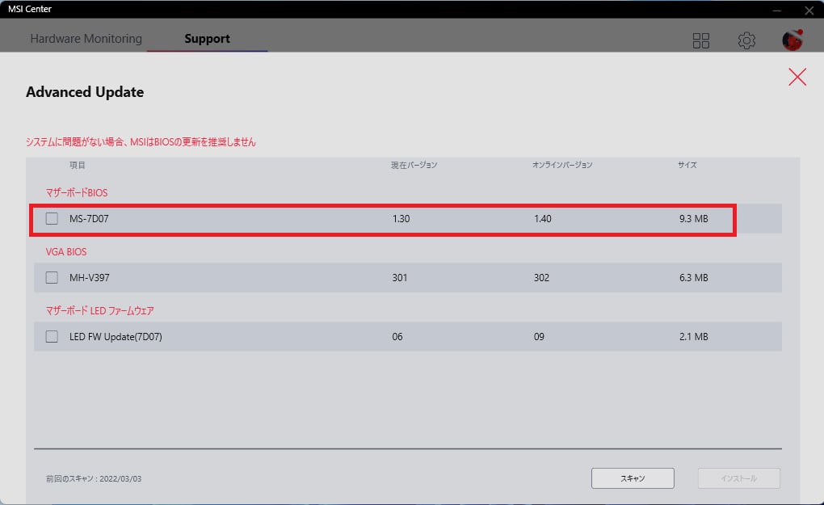This screenshot has height=505, width=824.
Task: Check the MH-V397 VGA BIOS checkbox
Action: pos(52,277)
